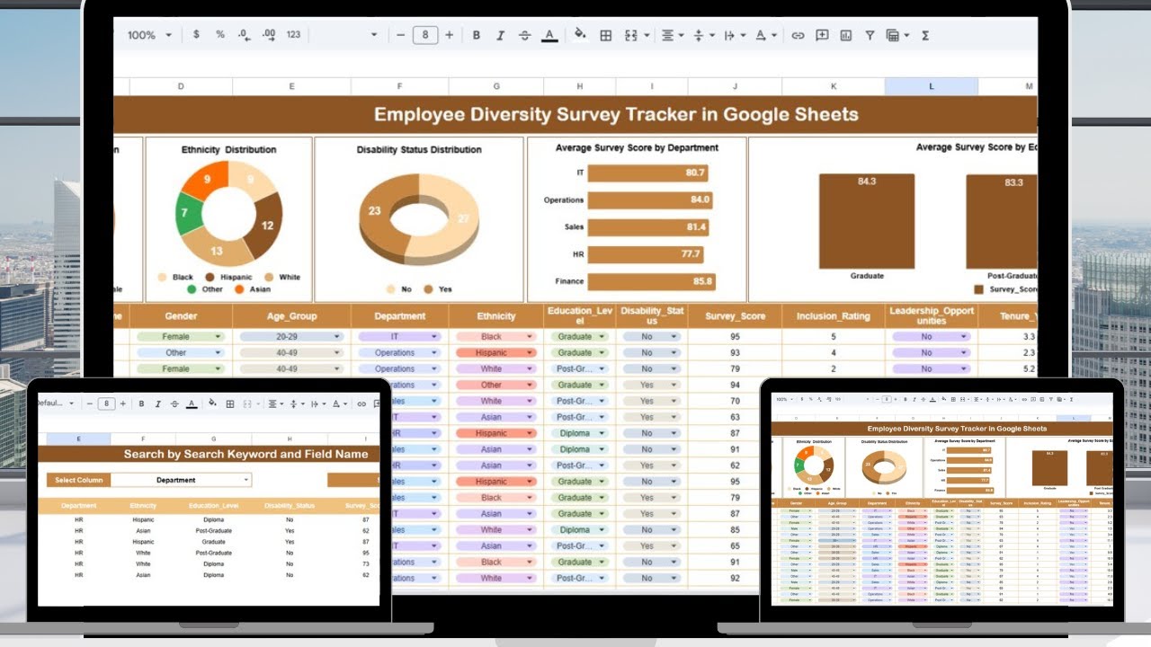Open horizontal align dropdown in main toolbar
This screenshot has height=647, width=1151.
pyautogui.click(x=673, y=35)
